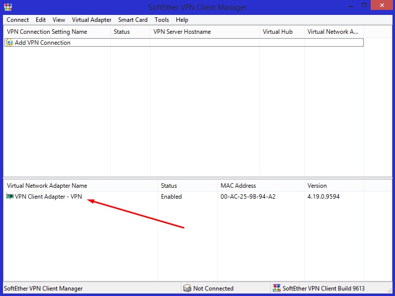
Task: Click Not Connected status text
Action: tap(213, 289)
